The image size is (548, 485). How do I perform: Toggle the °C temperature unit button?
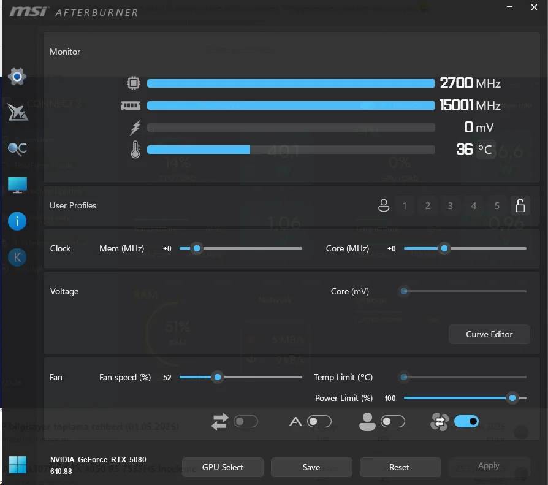click(x=485, y=150)
